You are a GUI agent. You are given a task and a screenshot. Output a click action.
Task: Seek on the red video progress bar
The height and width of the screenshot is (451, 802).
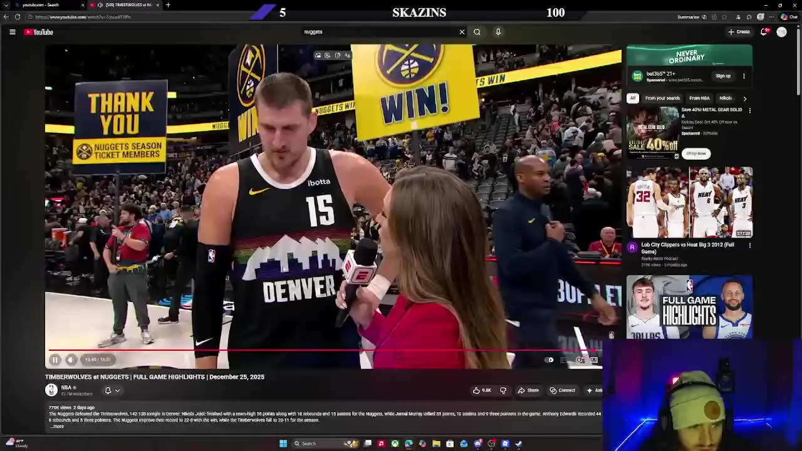(x=325, y=351)
